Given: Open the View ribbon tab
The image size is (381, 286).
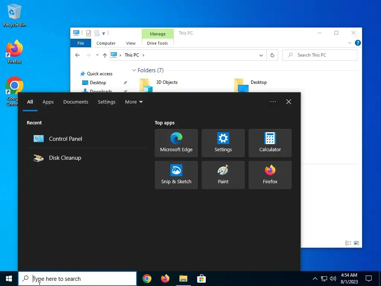Looking at the screenshot, I should pyautogui.click(x=131, y=43).
